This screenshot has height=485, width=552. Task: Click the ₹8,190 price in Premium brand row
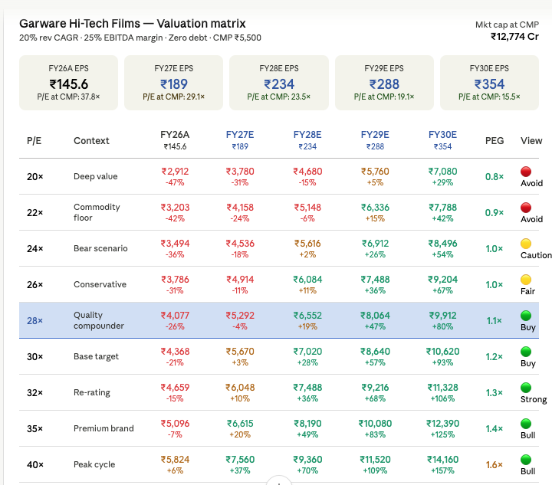307,424
